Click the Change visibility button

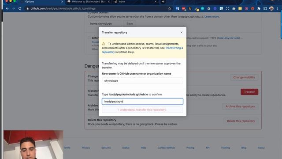pos(244,77)
